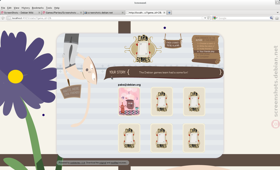Open the 'original' sources link

coord(103,163)
